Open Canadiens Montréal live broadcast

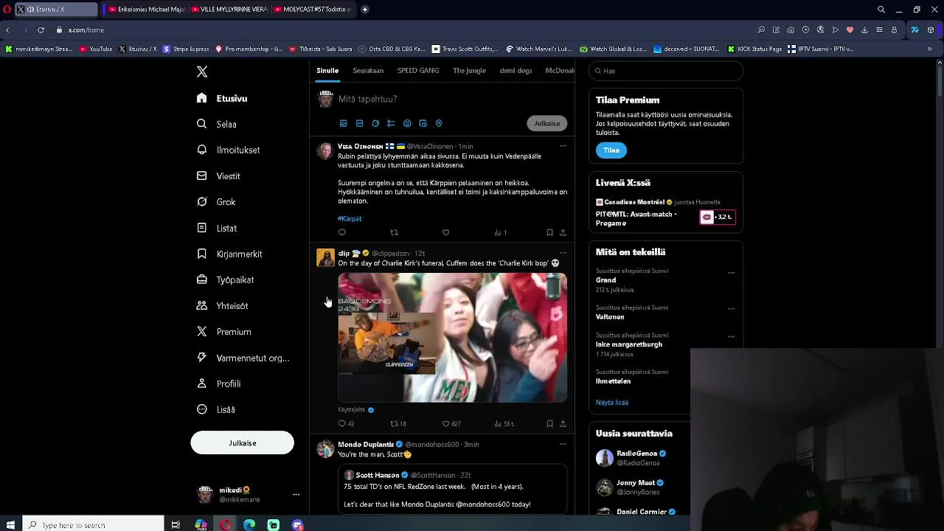pos(665,212)
